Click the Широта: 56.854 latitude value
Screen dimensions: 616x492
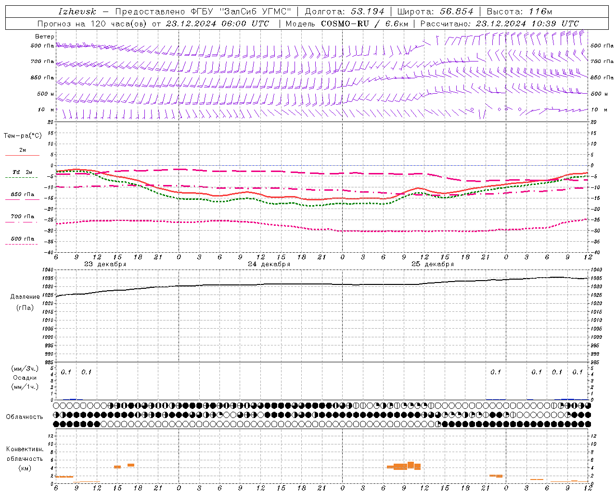435,12
